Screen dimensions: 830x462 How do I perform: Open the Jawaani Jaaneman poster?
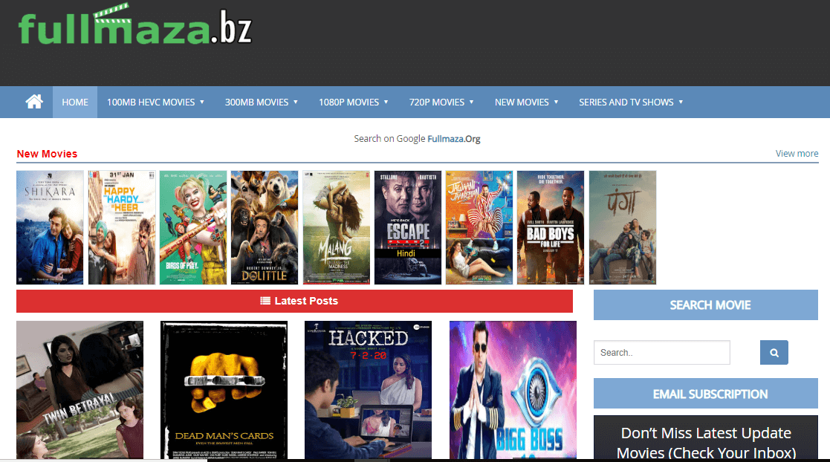tap(479, 227)
